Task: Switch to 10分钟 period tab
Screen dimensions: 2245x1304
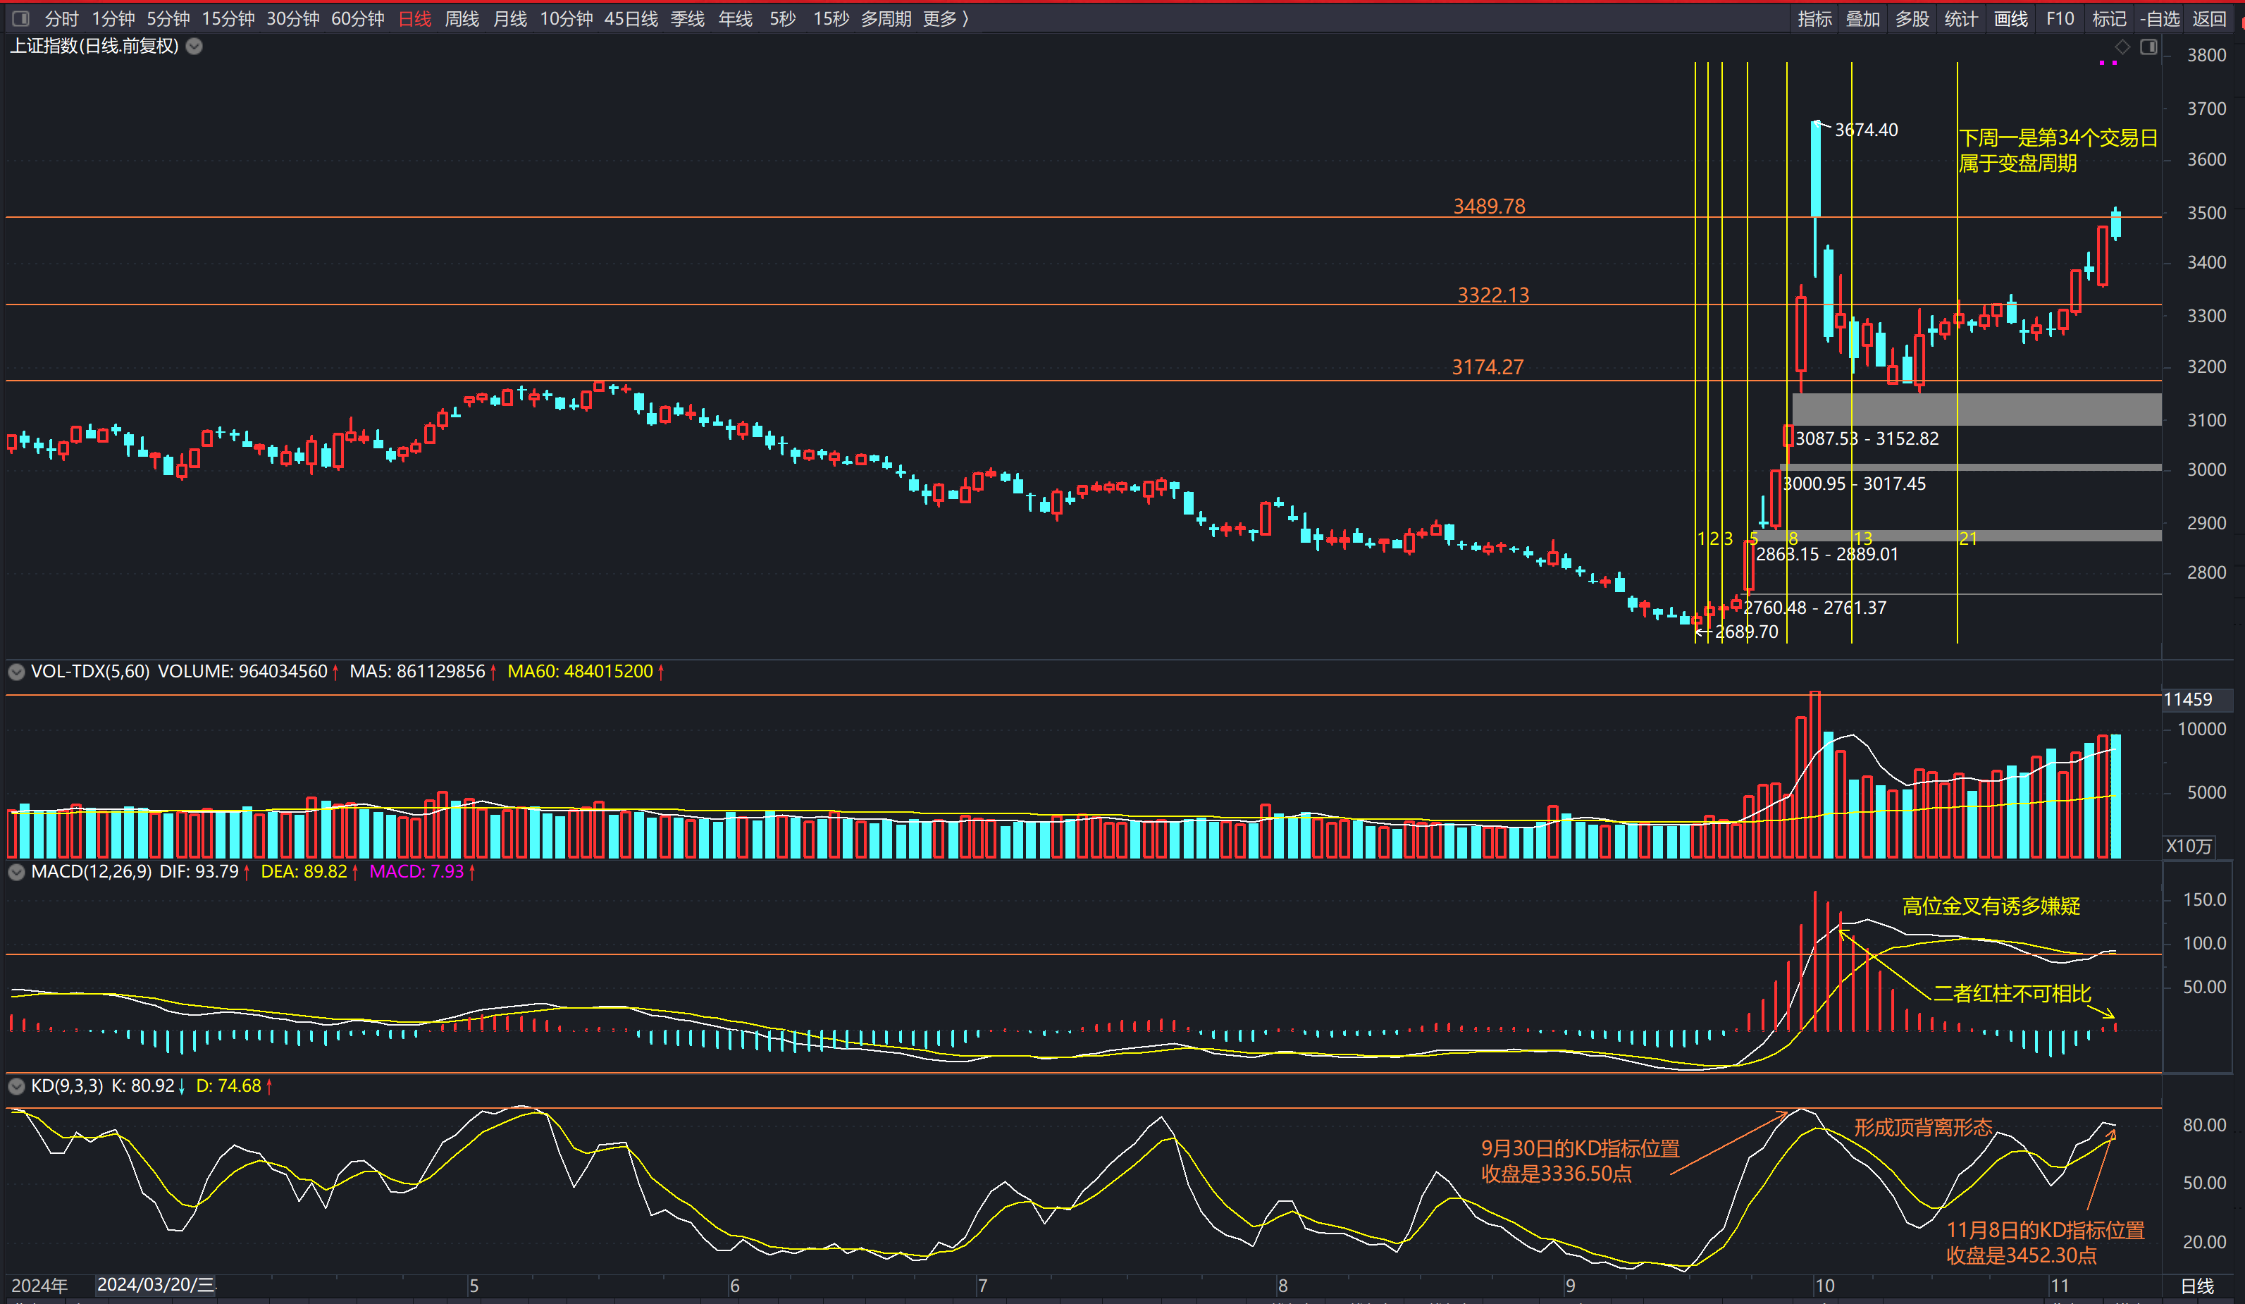Action: pos(566,18)
